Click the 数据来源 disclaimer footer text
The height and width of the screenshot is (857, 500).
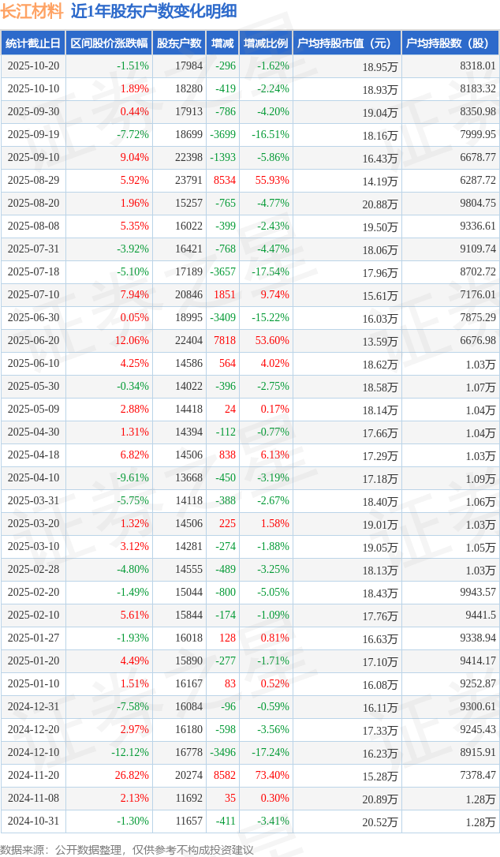tap(127, 849)
